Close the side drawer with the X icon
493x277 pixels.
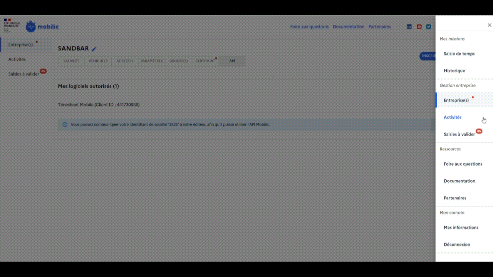tap(489, 25)
